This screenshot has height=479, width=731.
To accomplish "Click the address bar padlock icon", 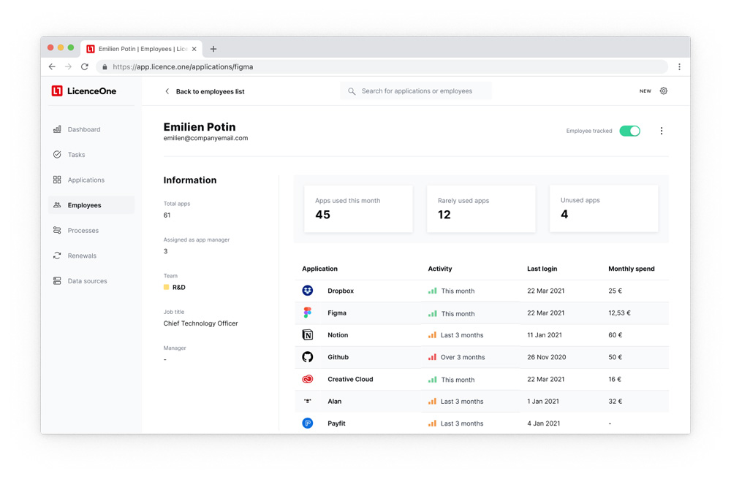I will tap(105, 66).
